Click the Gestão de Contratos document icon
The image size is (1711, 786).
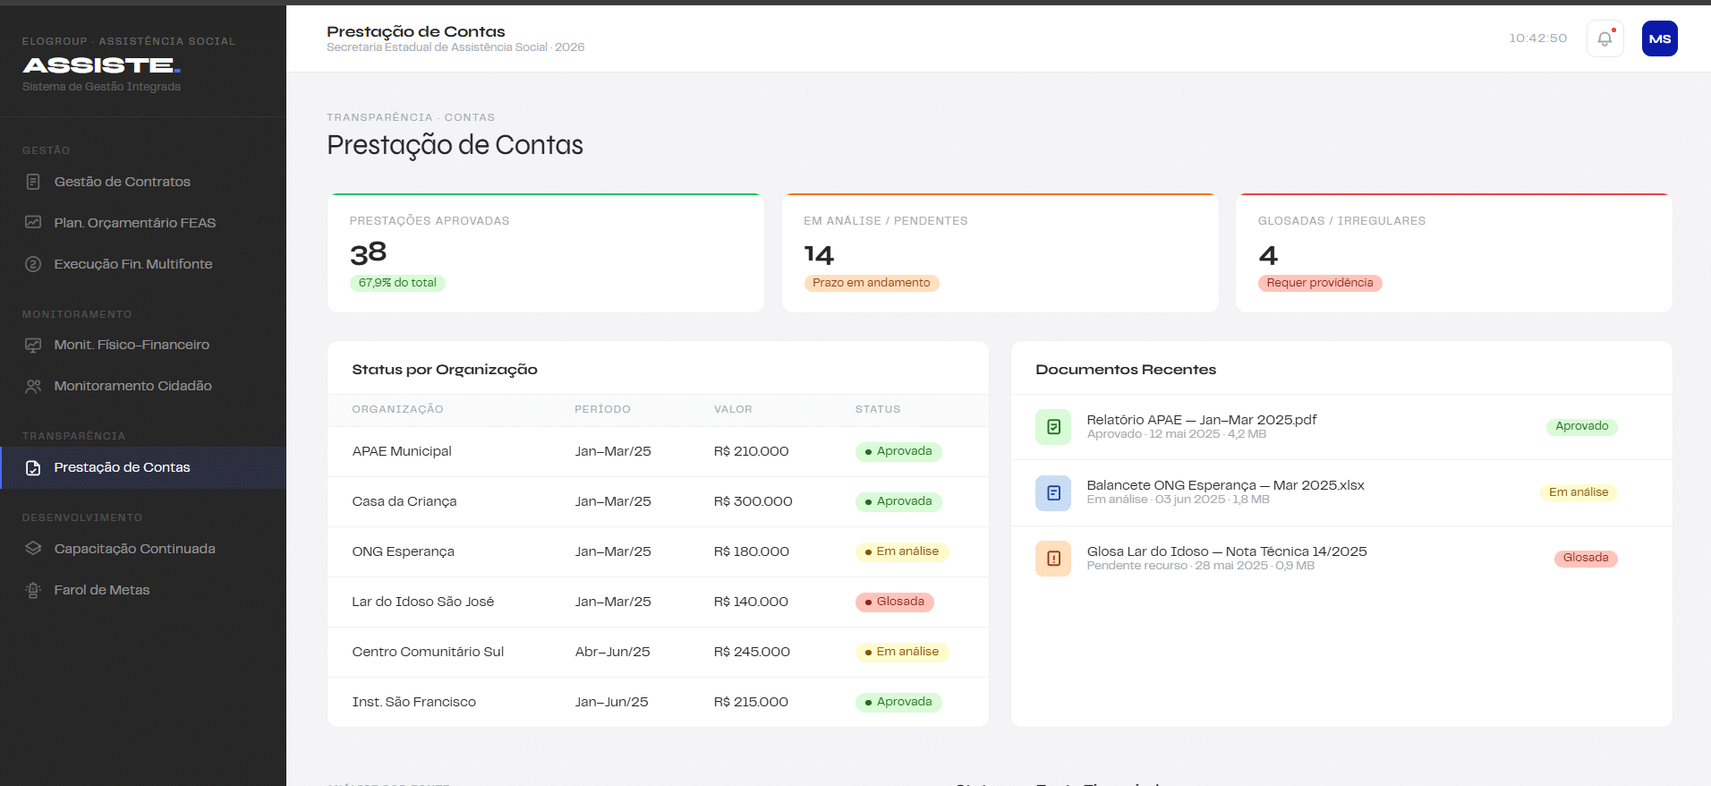[33, 182]
